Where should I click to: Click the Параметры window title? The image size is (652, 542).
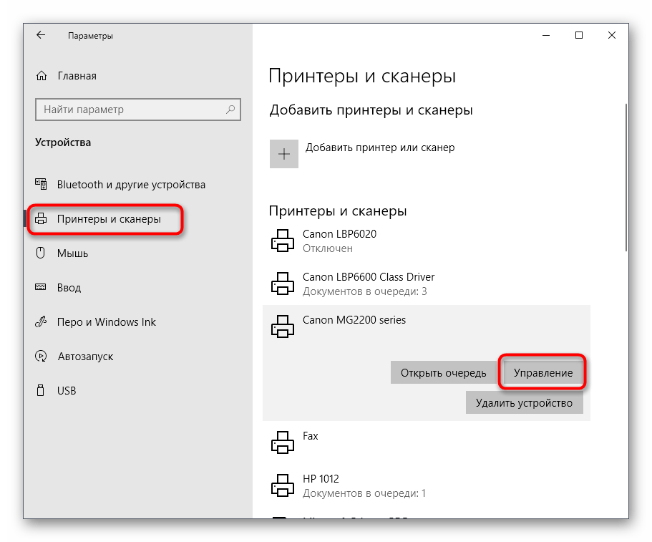coord(90,36)
